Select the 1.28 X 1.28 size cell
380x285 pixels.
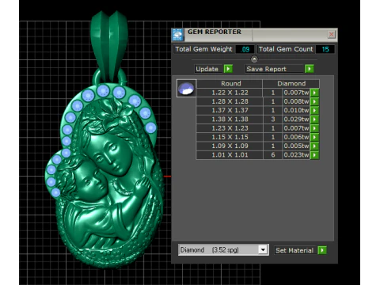230,101
